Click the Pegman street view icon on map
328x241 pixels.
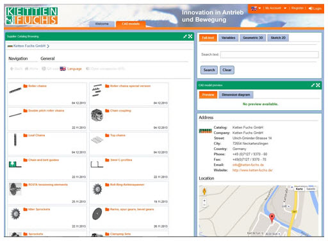[x=204, y=191]
